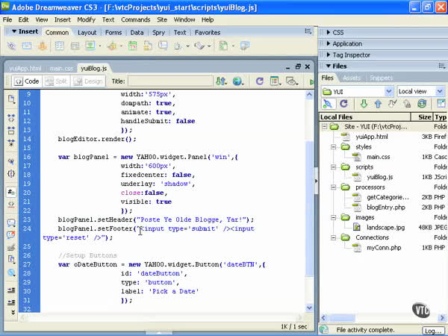
Task: Click Synchronize icon in Files panel
Action: 421,104
